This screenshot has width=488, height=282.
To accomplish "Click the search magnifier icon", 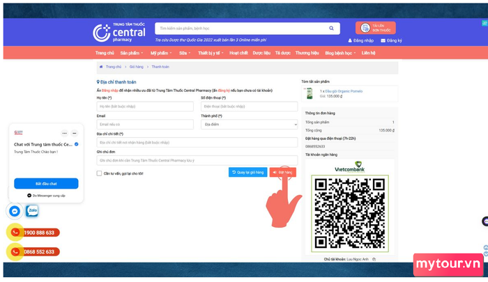I will click(331, 29).
